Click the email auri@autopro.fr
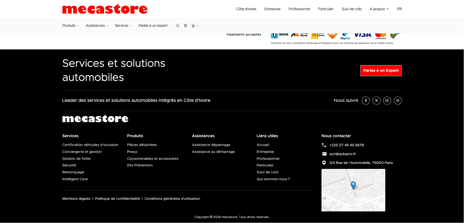The image size is (464, 223). (343, 154)
